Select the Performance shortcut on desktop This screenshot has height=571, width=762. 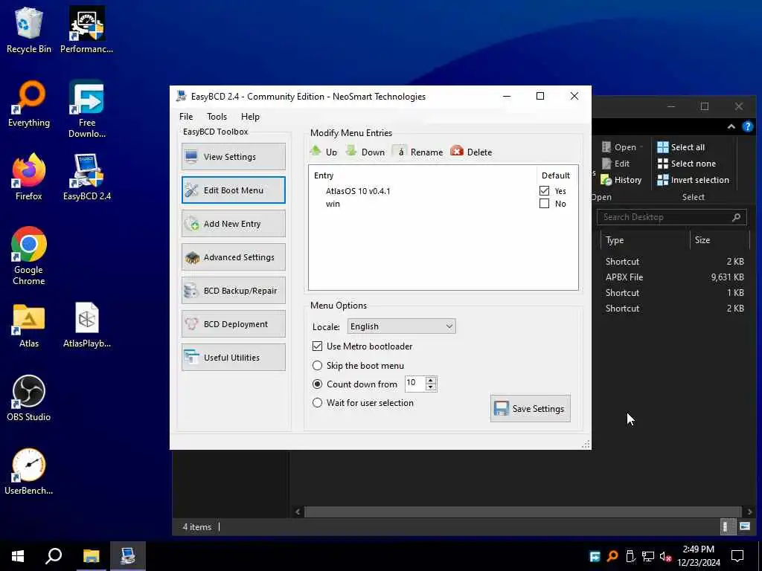86,30
